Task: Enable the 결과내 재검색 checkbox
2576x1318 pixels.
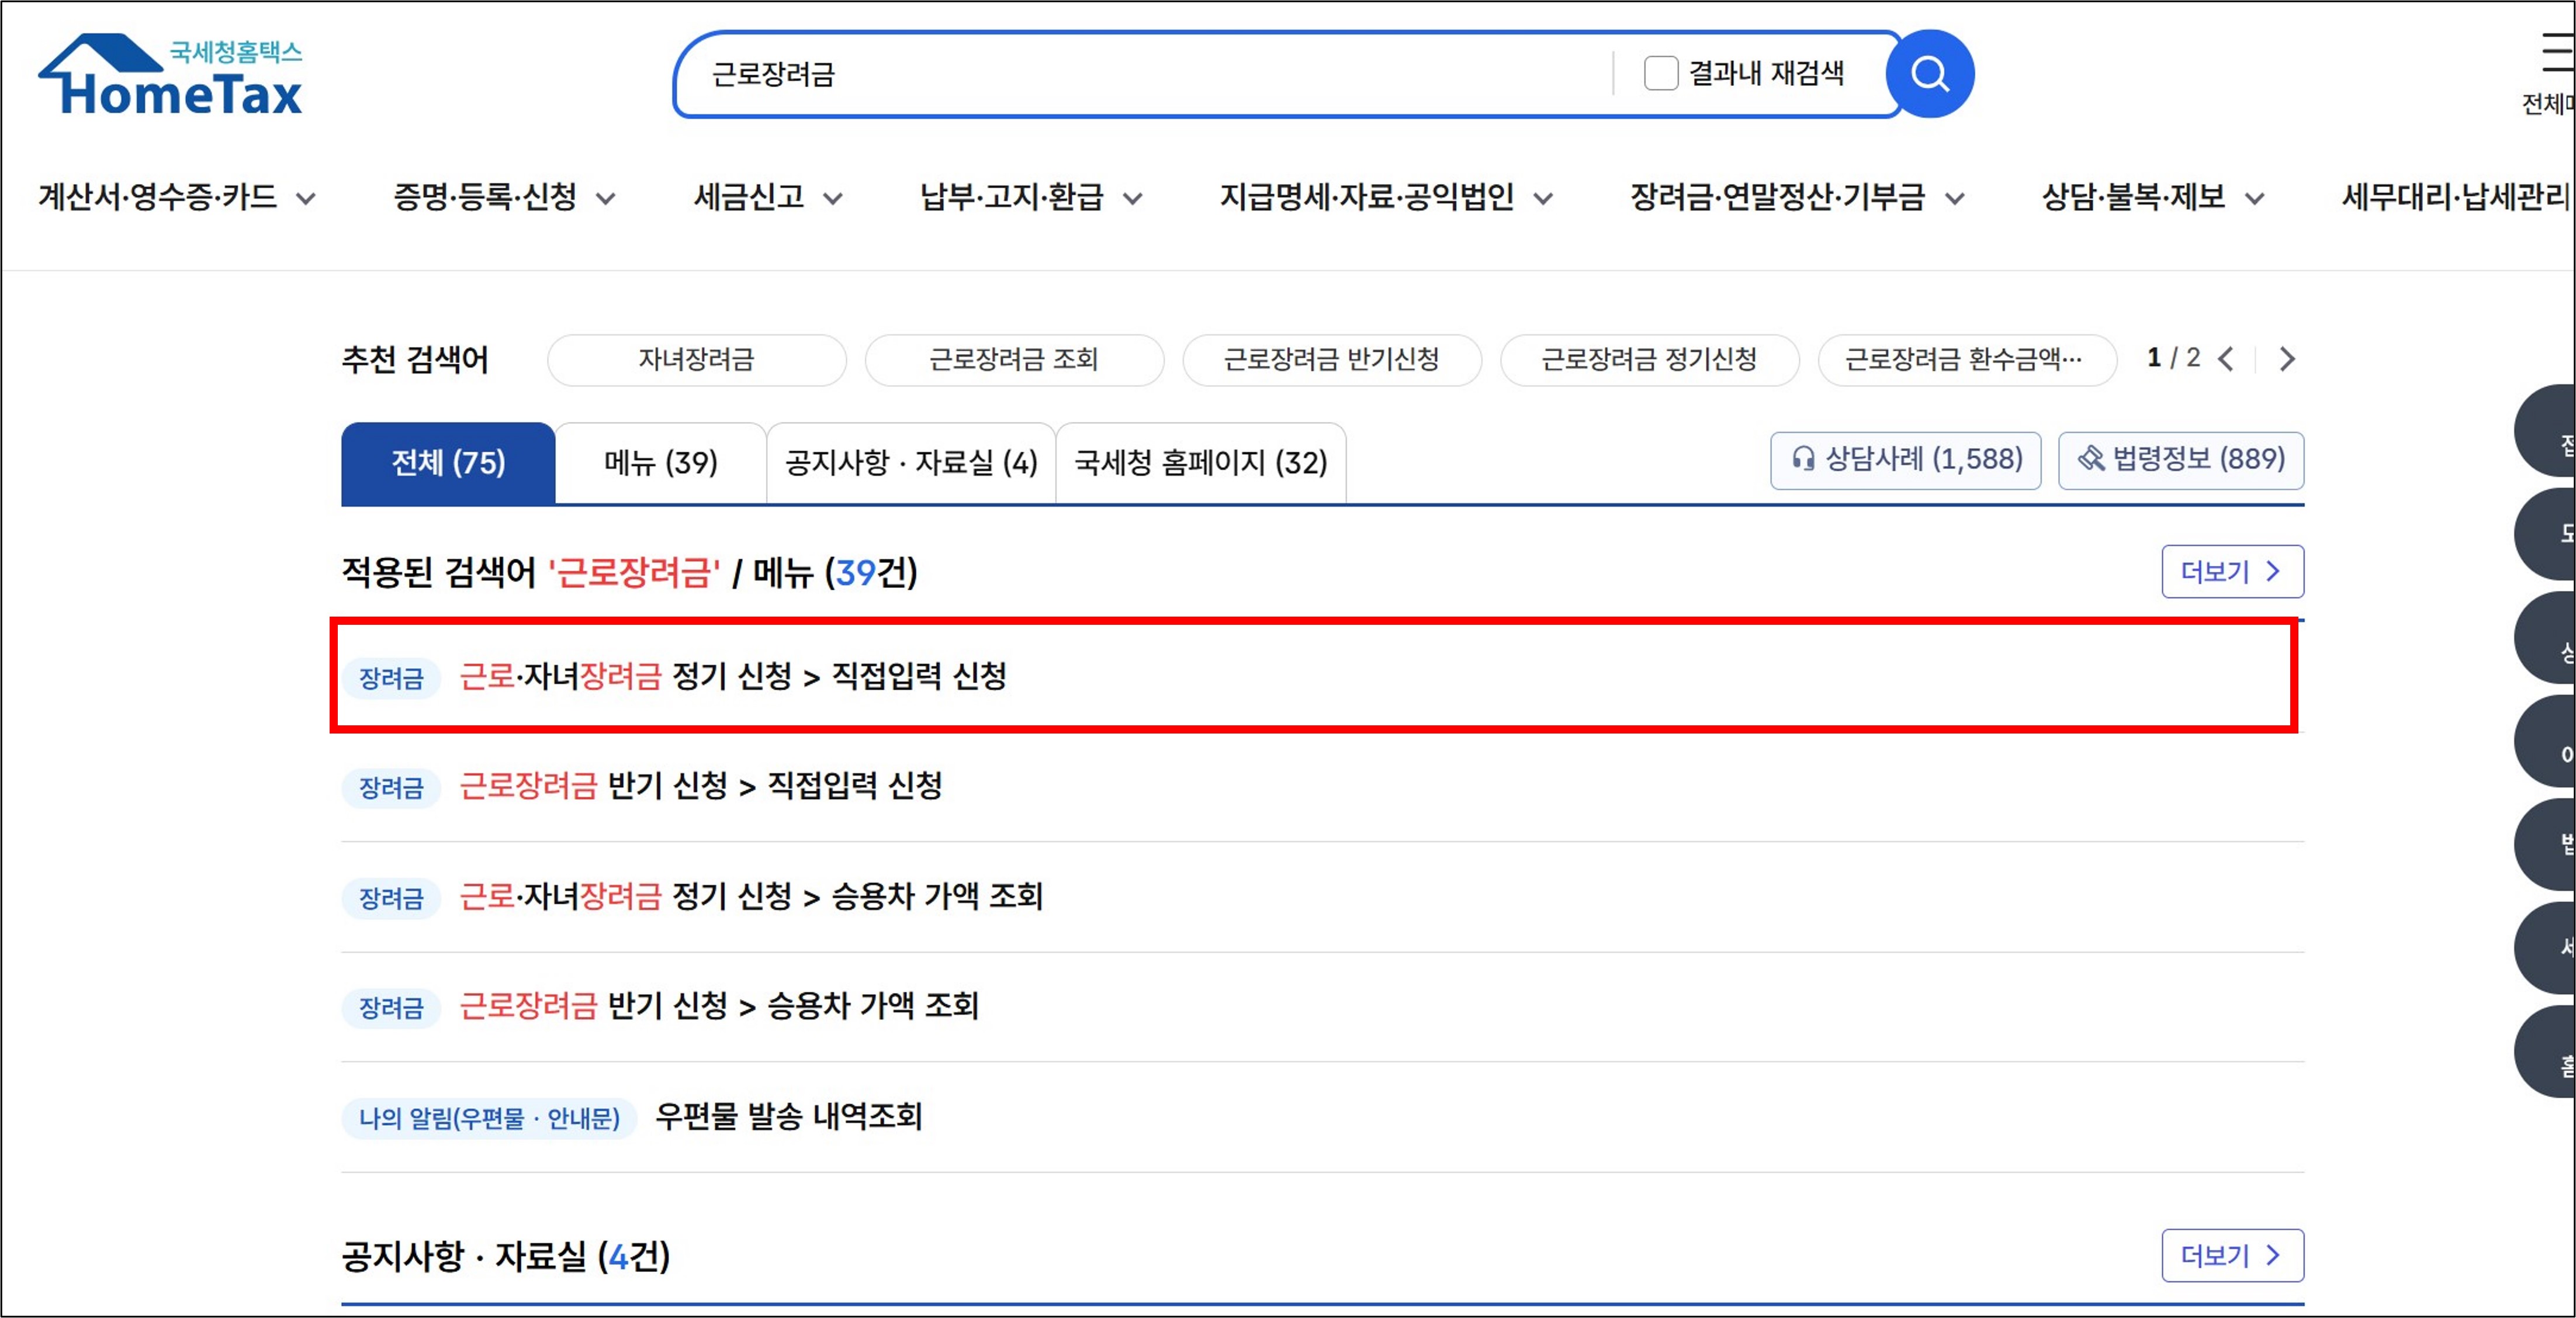Action: (1660, 73)
